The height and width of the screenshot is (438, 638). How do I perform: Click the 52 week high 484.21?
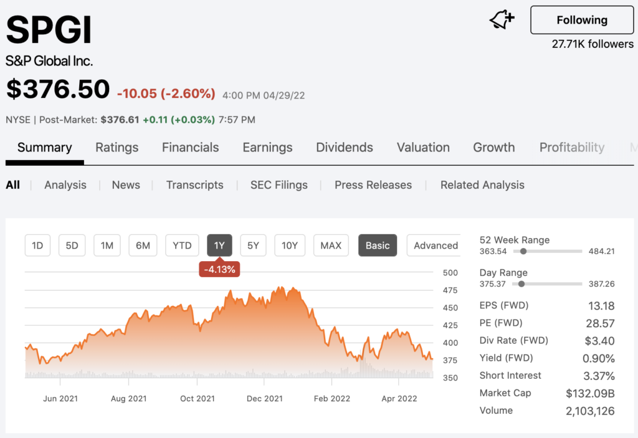pos(601,251)
